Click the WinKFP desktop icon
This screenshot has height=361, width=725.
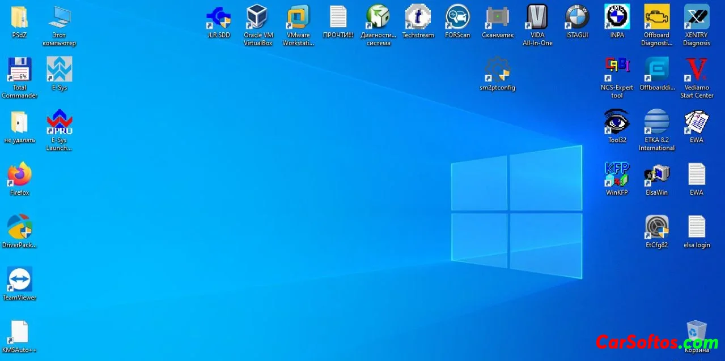617,175
